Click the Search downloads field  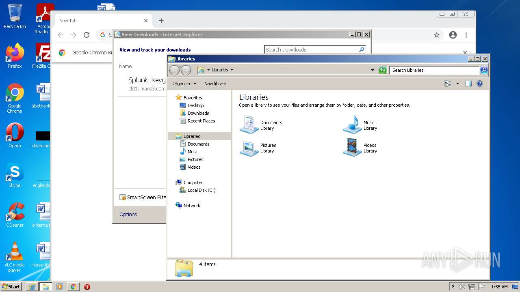(311, 49)
